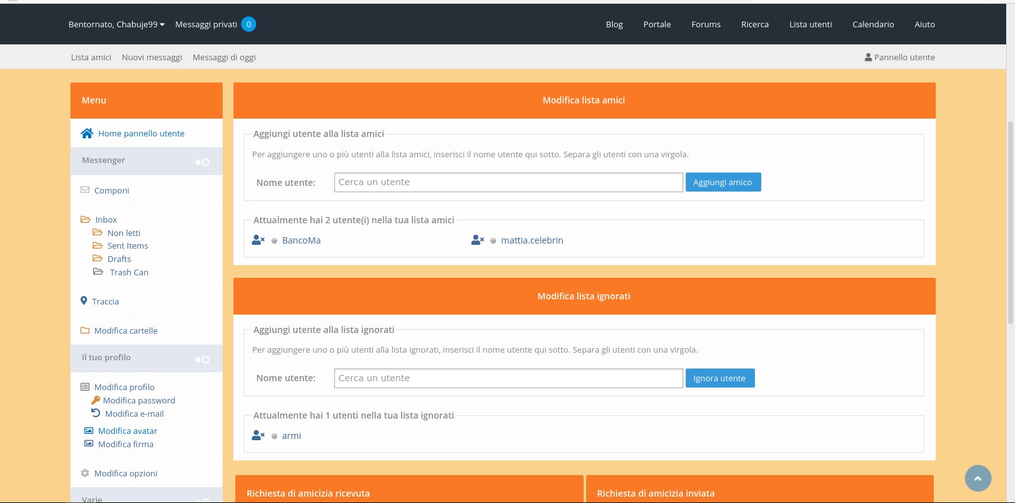Click remove-user icon next to mattia.celebrin
The image size is (1015, 503).
pyautogui.click(x=478, y=240)
